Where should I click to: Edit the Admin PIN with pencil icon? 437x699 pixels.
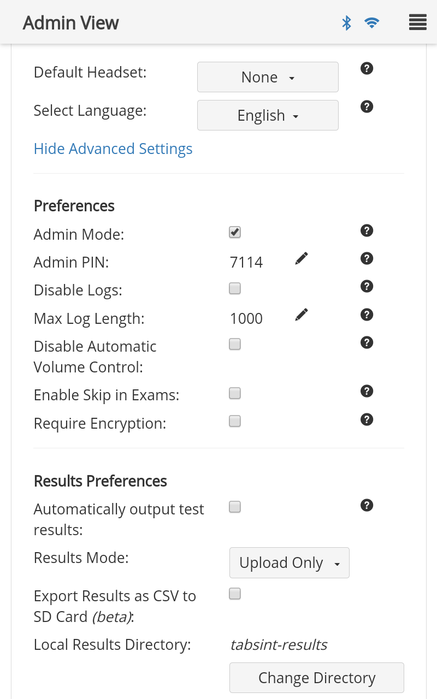302,258
